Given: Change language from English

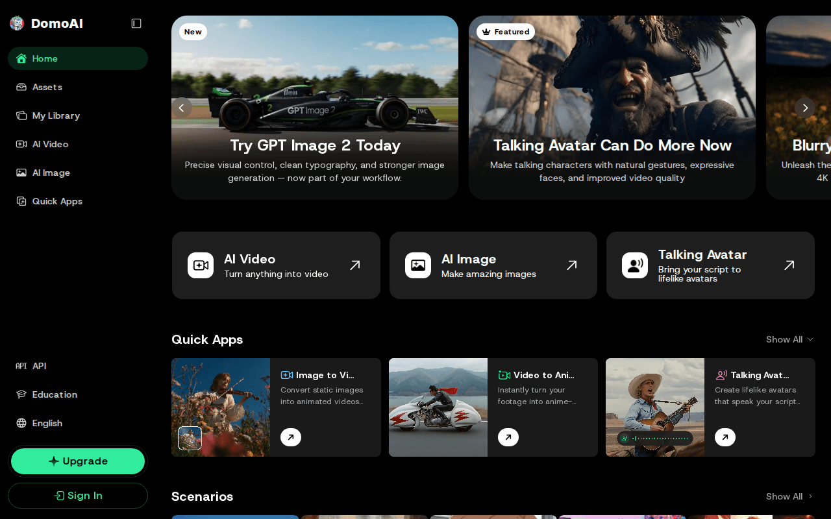Looking at the screenshot, I should click(x=78, y=423).
